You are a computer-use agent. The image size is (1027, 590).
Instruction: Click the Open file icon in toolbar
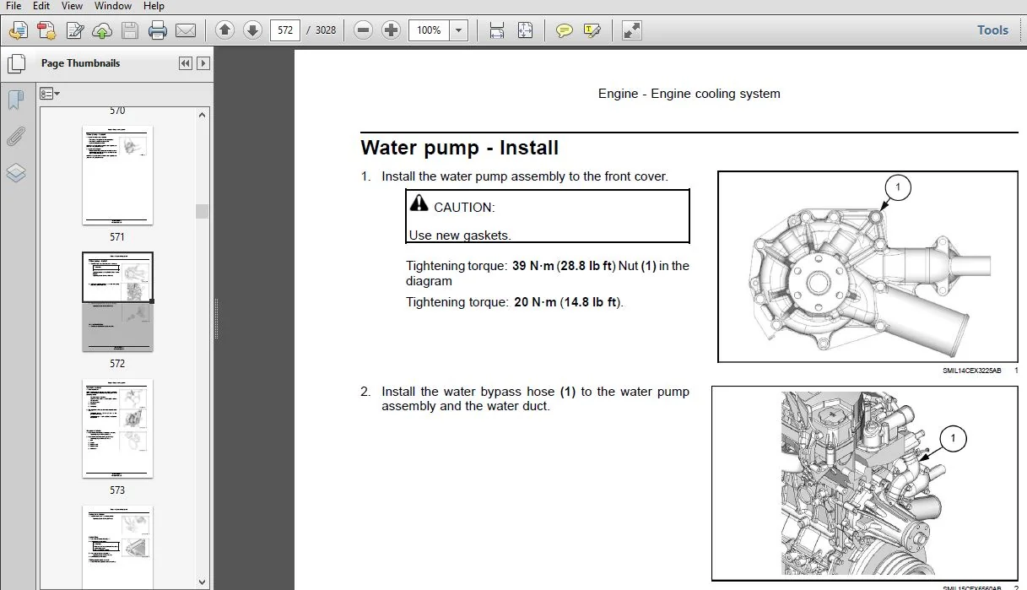tap(18, 31)
